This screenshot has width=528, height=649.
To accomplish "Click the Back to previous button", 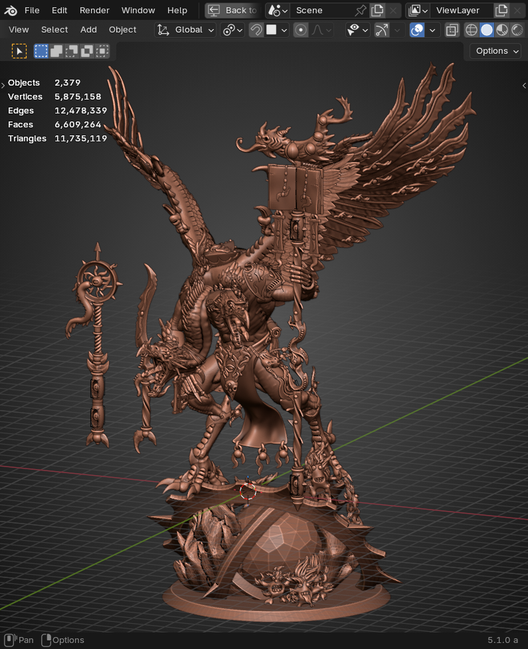I will coord(232,11).
